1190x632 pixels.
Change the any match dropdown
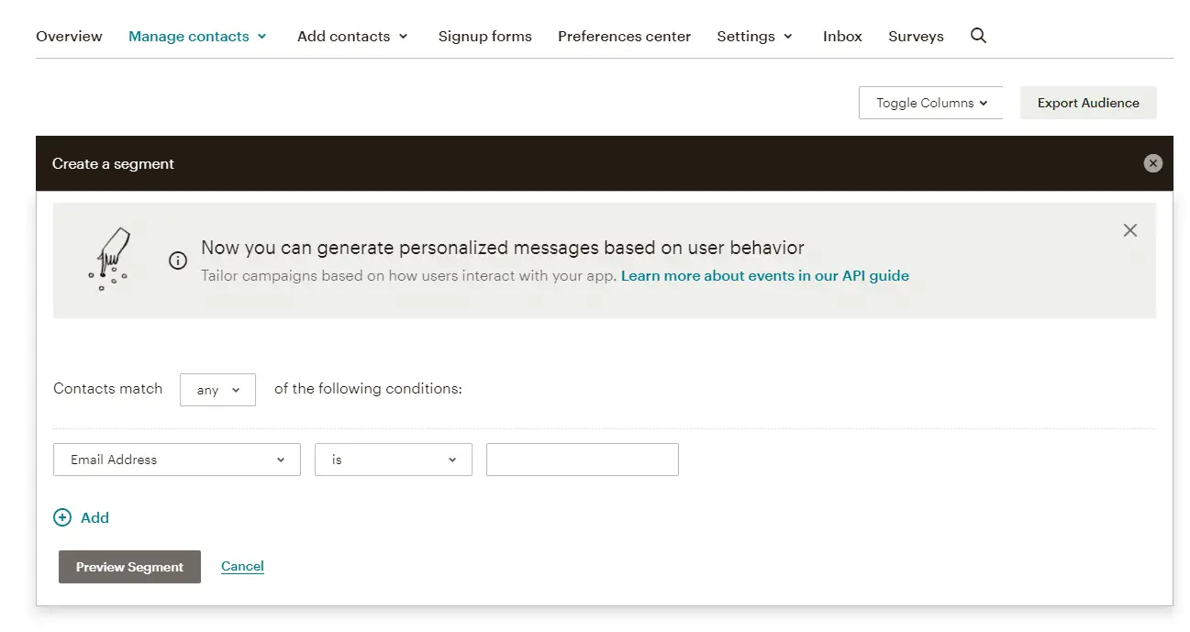[218, 390]
